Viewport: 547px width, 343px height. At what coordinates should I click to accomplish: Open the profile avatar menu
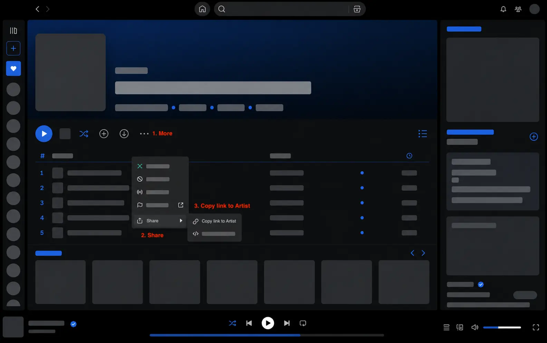point(535,9)
